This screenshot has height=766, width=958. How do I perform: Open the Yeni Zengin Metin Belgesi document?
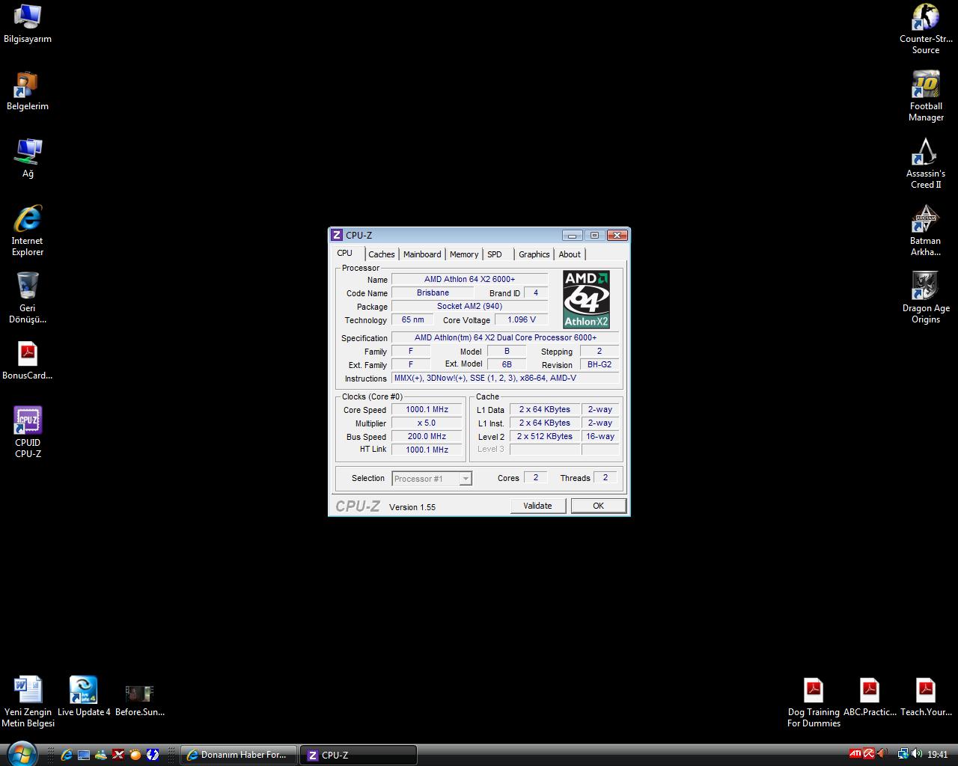tap(28, 702)
